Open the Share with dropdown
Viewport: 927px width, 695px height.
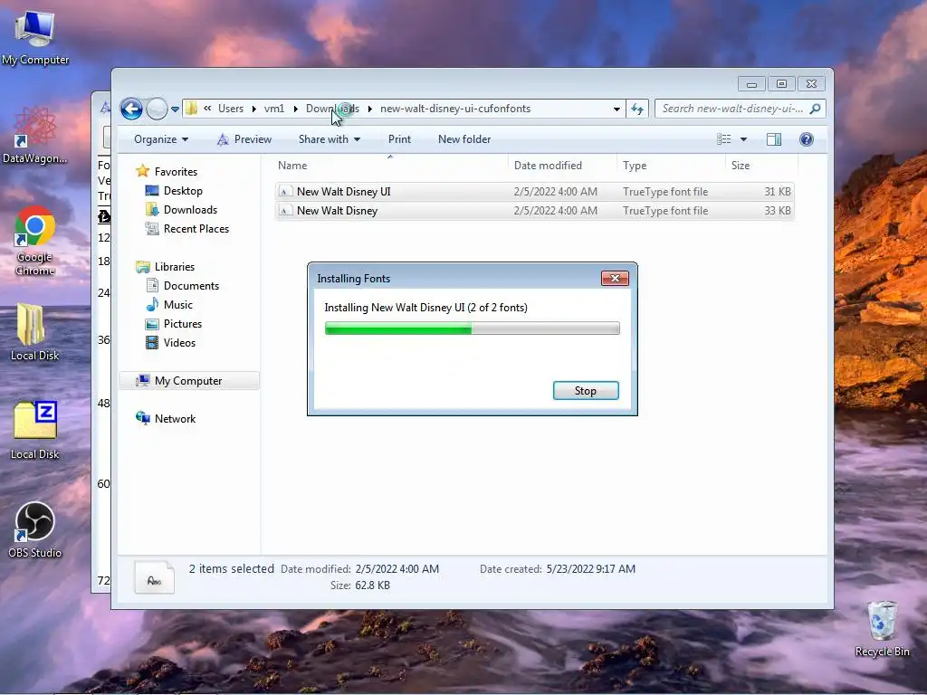[330, 139]
